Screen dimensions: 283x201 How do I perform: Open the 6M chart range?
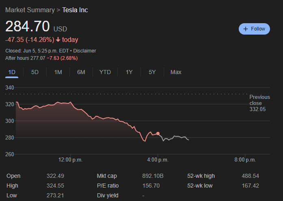click(81, 72)
